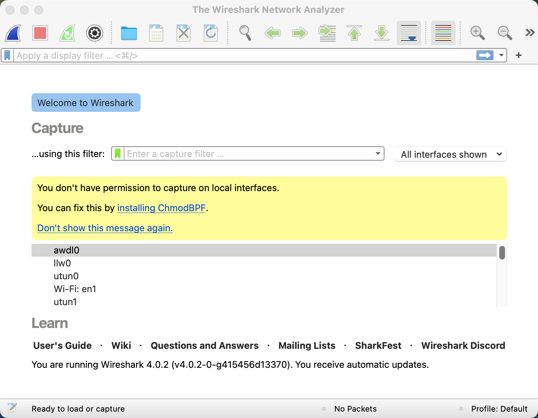
Task: Expand the toolbar overflow chevron
Action: point(530,33)
